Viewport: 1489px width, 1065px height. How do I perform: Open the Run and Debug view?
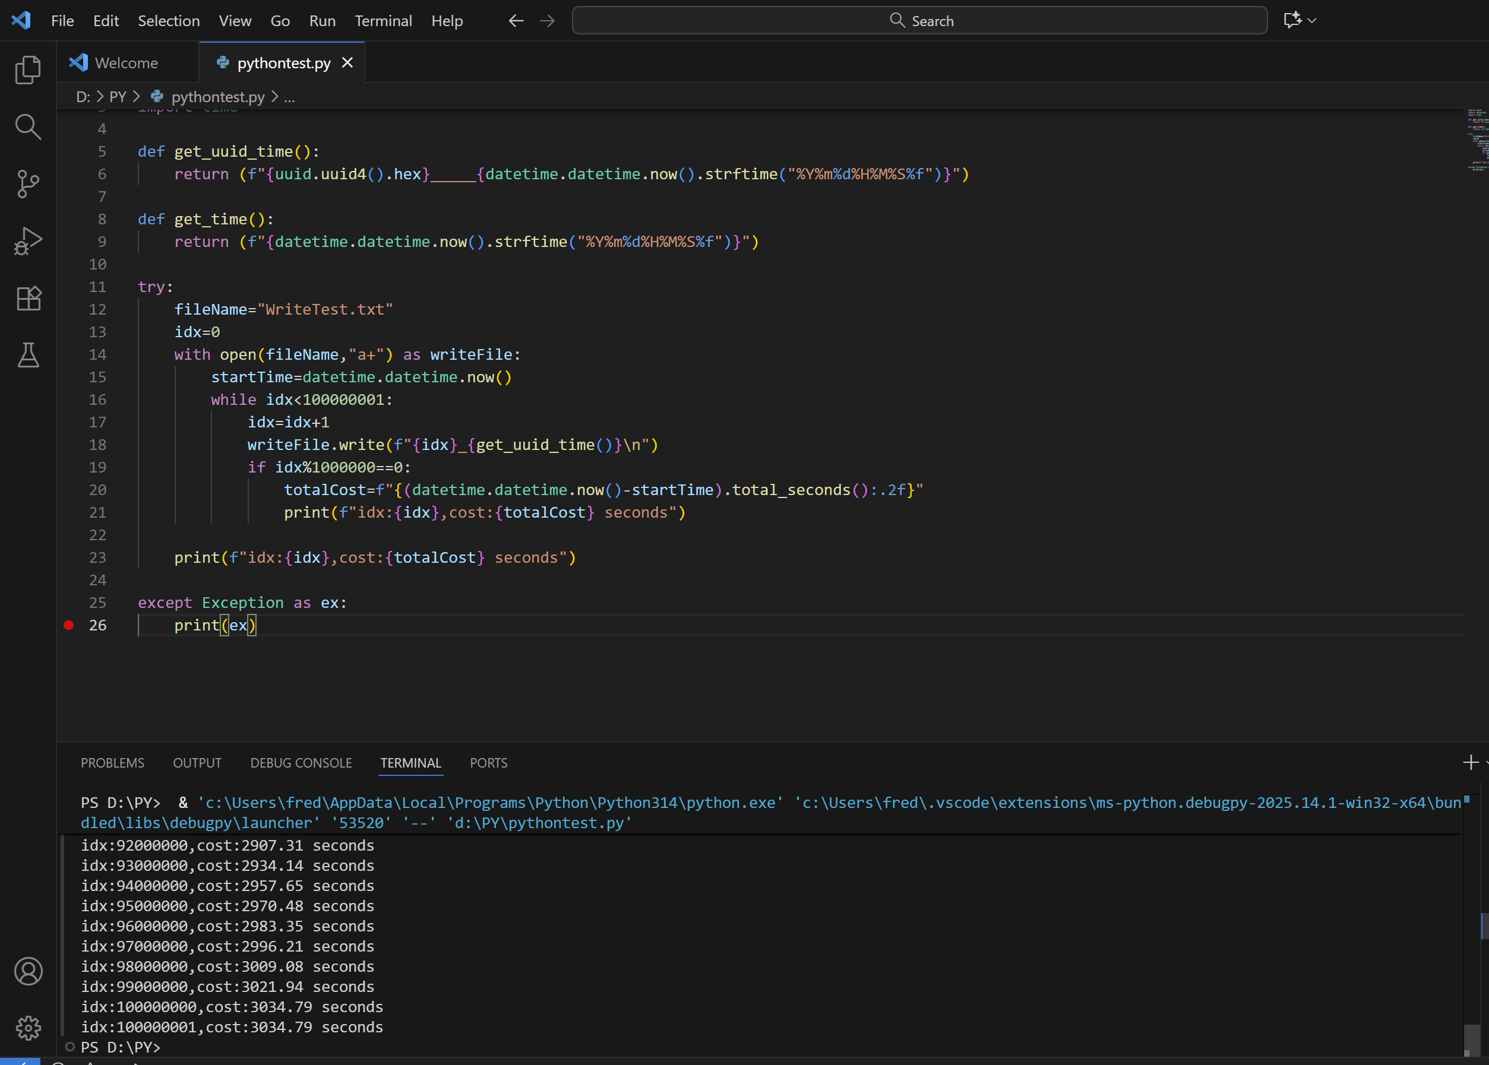pyautogui.click(x=27, y=242)
